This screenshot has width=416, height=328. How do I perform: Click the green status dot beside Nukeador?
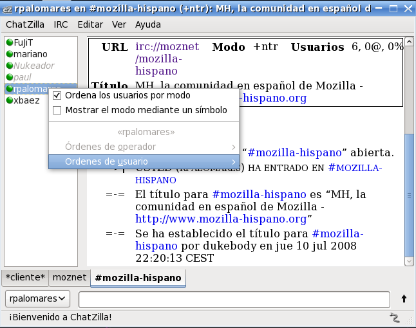[x=10, y=66]
